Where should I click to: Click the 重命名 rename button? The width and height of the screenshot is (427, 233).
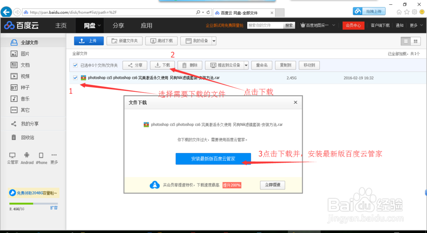262,65
